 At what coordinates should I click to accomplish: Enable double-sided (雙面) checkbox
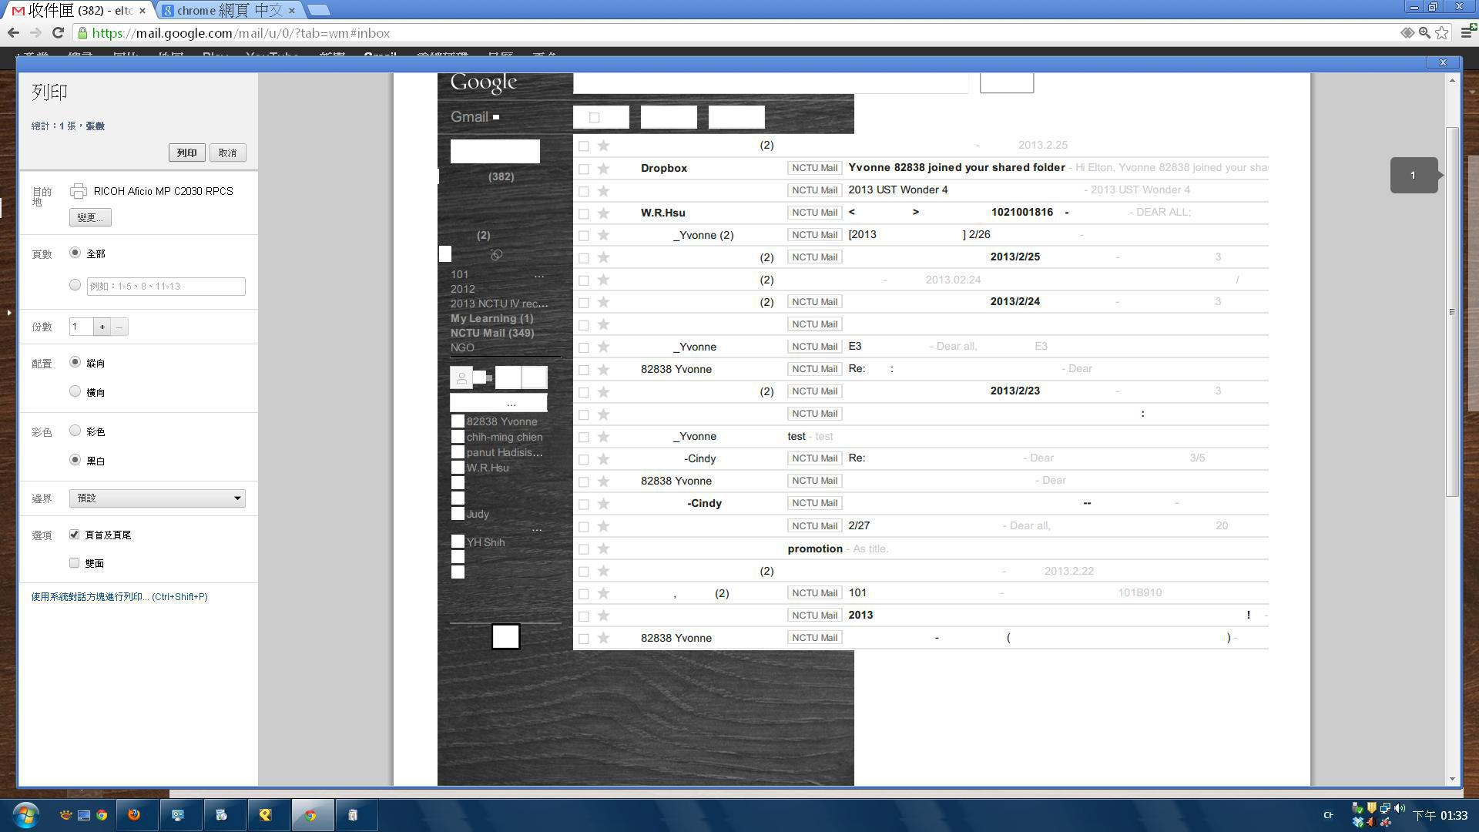pyautogui.click(x=75, y=563)
